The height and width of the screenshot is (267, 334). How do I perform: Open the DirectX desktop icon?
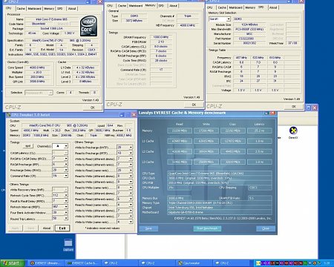click(293, 132)
